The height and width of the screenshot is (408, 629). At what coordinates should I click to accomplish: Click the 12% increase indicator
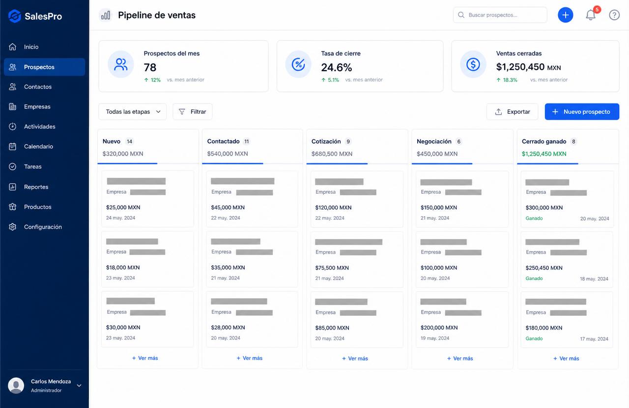pos(152,80)
